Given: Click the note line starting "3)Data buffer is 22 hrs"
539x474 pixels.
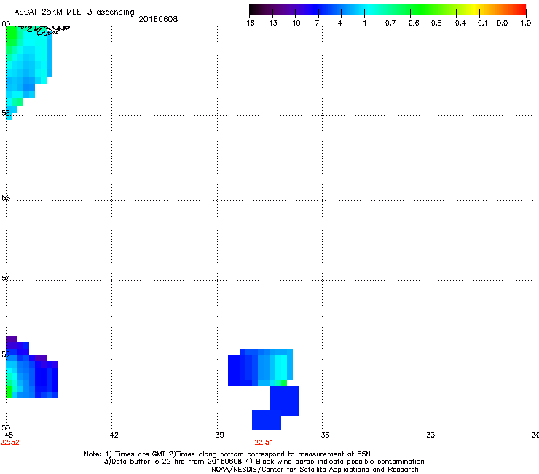Looking at the screenshot, I should pyautogui.click(x=264, y=462).
